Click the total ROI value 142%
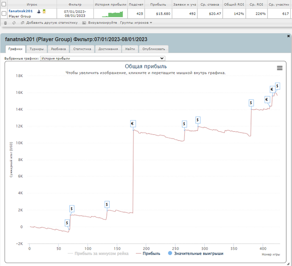 coord(239,14)
